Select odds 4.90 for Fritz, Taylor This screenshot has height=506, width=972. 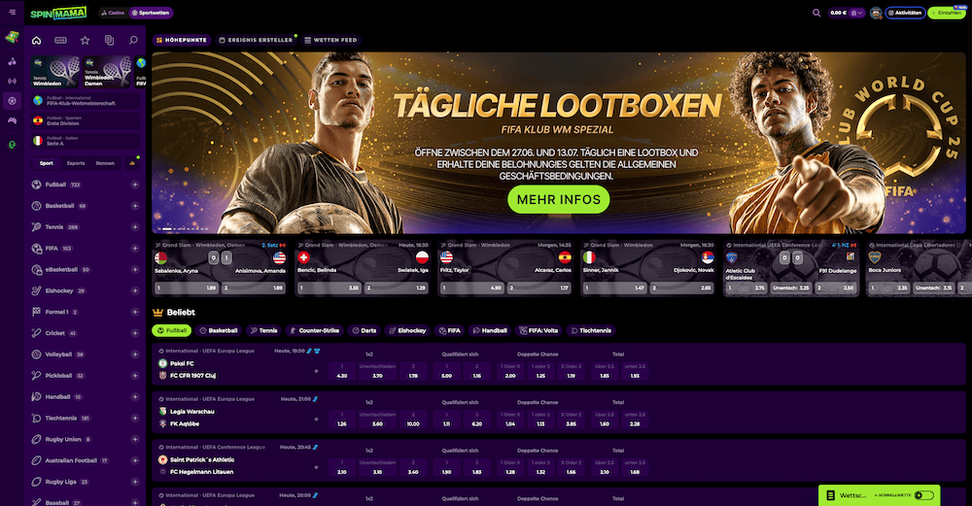pos(472,288)
